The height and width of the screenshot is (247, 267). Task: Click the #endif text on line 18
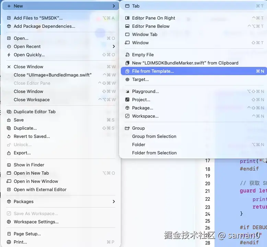point(249,169)
